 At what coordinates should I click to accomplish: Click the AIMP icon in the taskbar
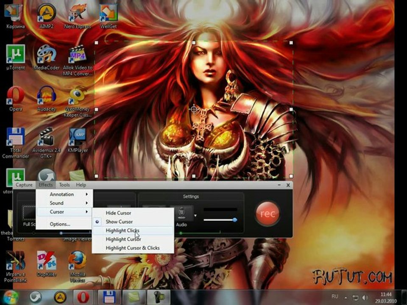[x=60, y=297]
